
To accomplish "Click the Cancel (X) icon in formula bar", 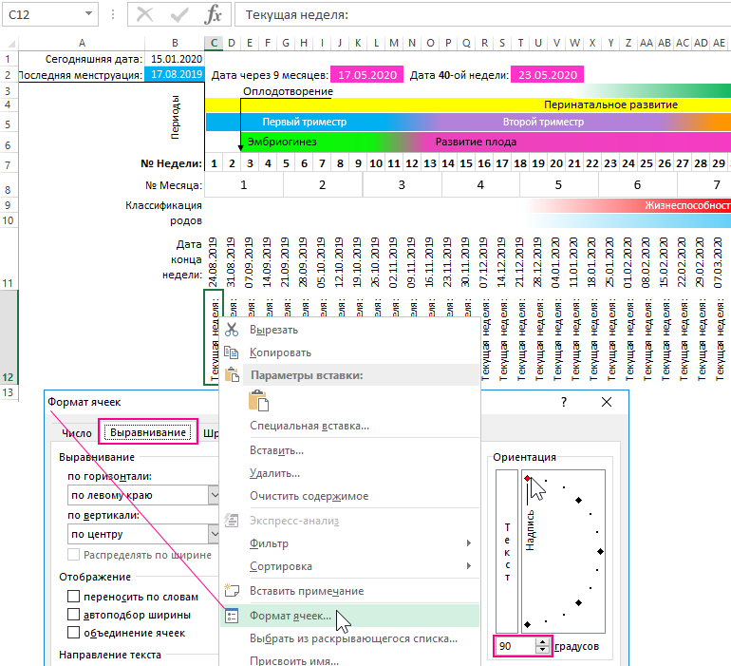I will (145, 15).
